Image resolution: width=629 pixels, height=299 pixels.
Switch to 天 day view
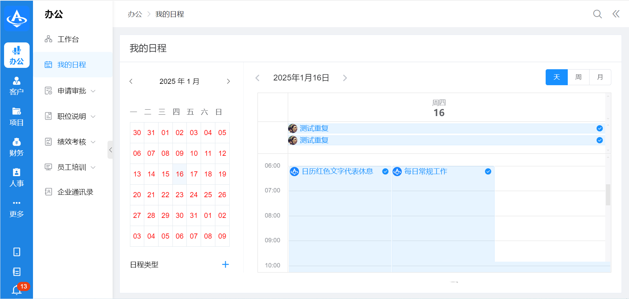coord(557,77)
